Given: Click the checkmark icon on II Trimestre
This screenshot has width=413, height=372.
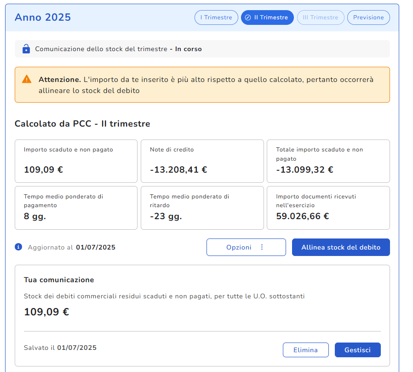Looking at the screenshot, I should pos(248,17).
